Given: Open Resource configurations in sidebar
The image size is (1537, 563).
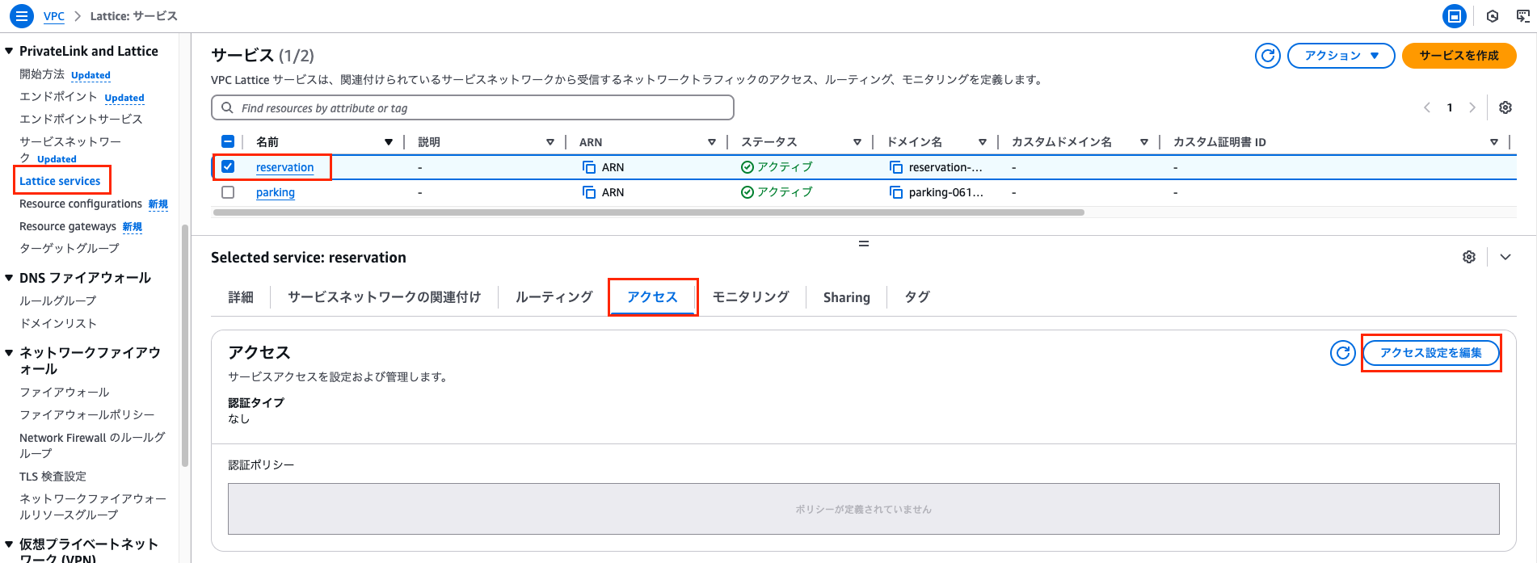Looking at the screenshot, I should click(81, 204).
